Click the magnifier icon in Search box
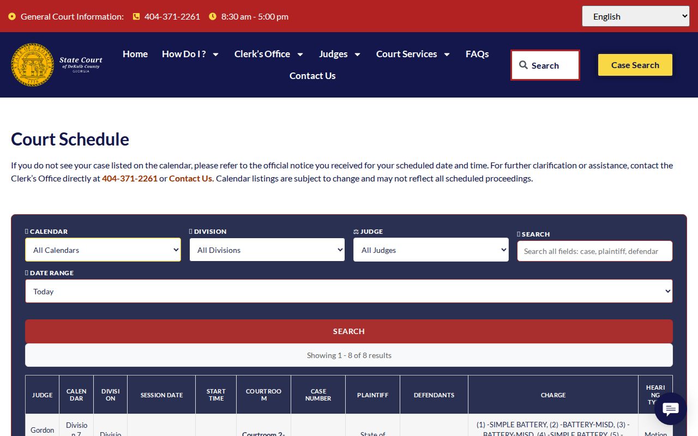The image size is (698, 436). point(523,65)
